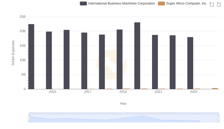Click the 10B y-axis label
224x129 pixels.
point(23,60)
